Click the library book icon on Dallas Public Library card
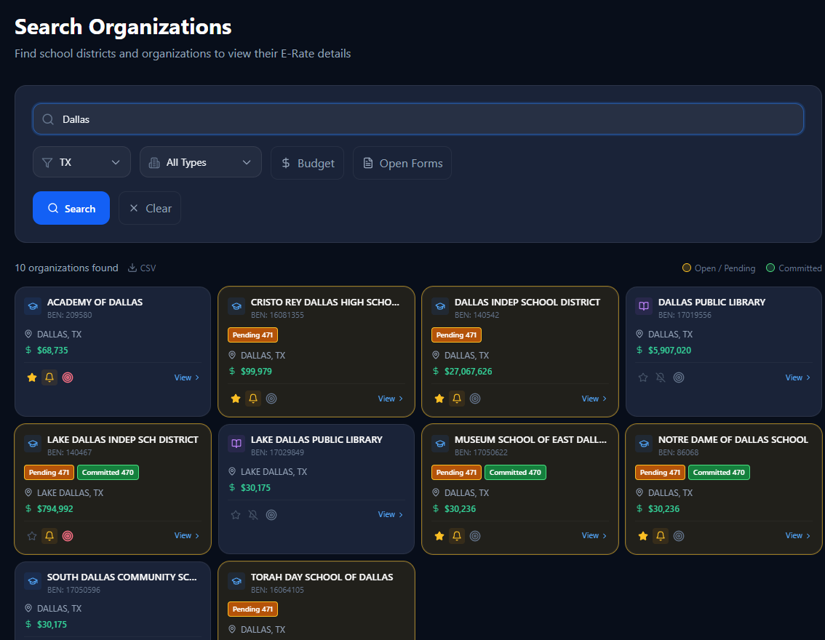Viewport: 825px width, 640px height. [643, 306]
